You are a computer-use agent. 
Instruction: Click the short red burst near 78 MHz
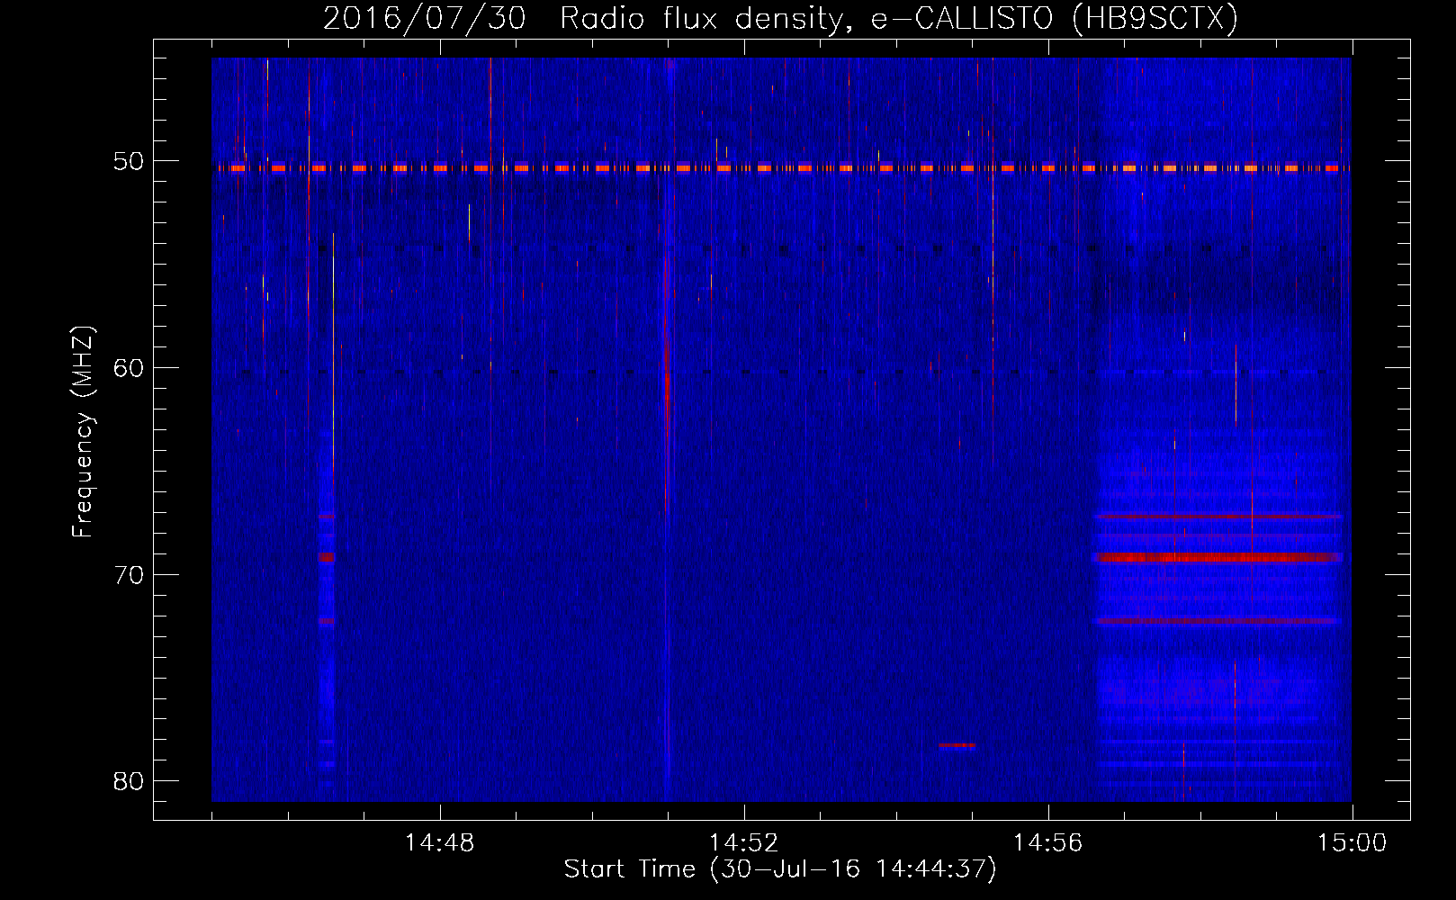pyautogui.click(x=957, y=745)
